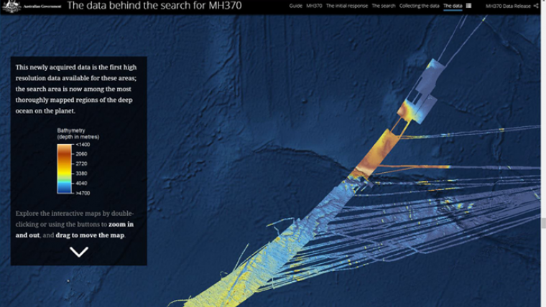Click the down chevron to continue story

pos(79,252)
